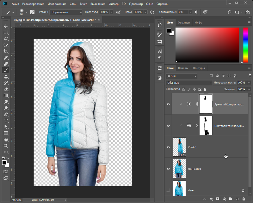Select the Clone Stamp tool

click(x=6, y=76)
